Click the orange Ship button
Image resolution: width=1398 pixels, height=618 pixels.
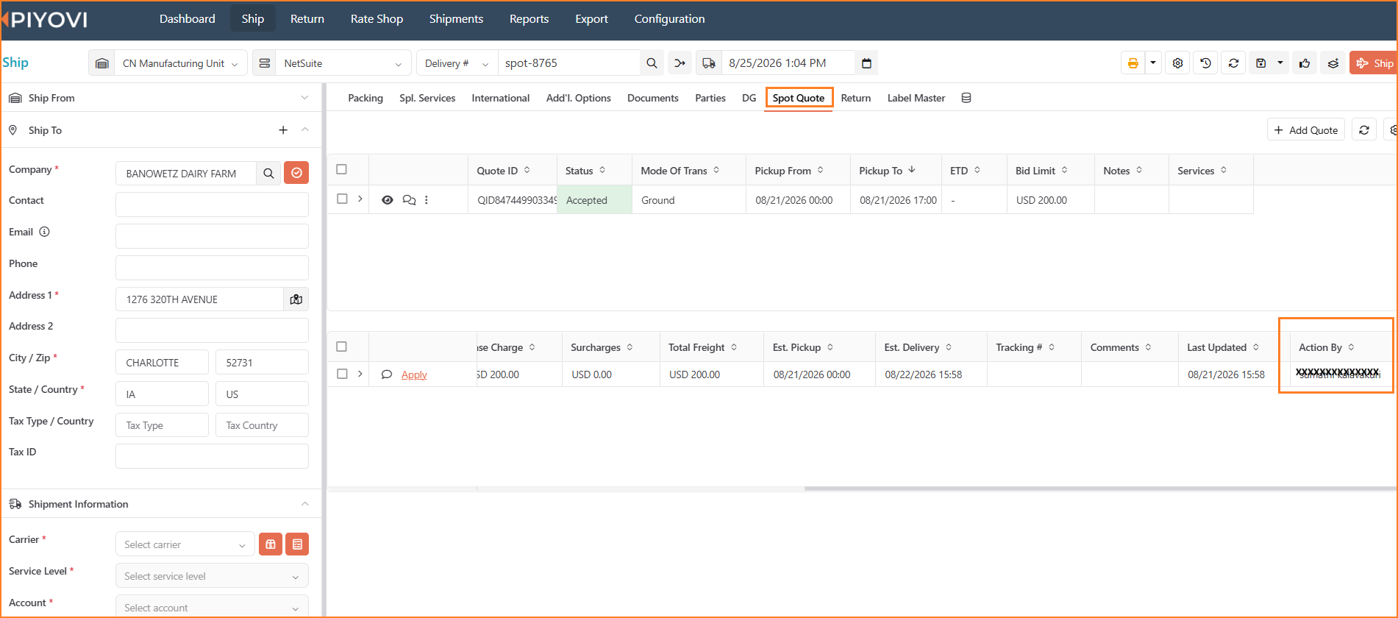coord(1374,63)
